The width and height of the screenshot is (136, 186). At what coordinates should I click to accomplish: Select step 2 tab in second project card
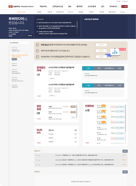click(98, 85)
